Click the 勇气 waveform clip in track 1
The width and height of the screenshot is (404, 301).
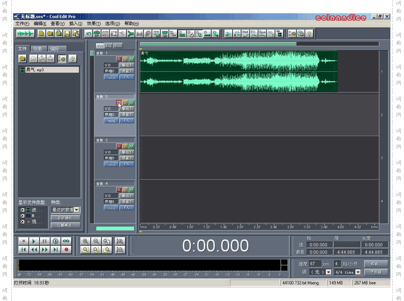point(239,71)
